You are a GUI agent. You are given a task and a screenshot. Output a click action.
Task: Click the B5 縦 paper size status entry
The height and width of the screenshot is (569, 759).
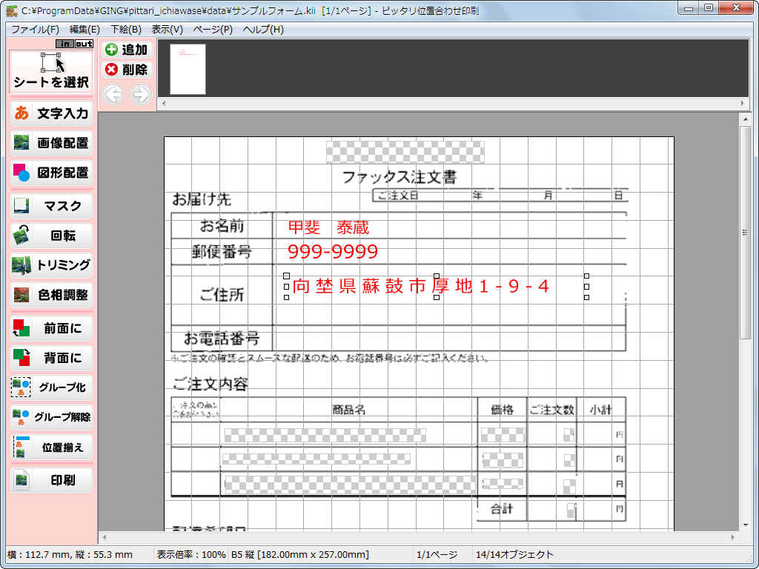click(x=300, y=554)
